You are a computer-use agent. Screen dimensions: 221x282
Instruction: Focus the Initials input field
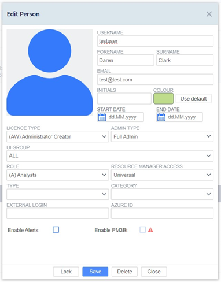124,99
